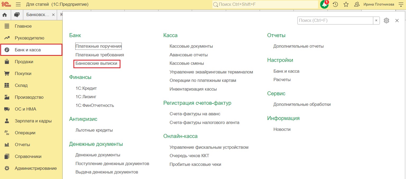Open Платежные требования

100,55
